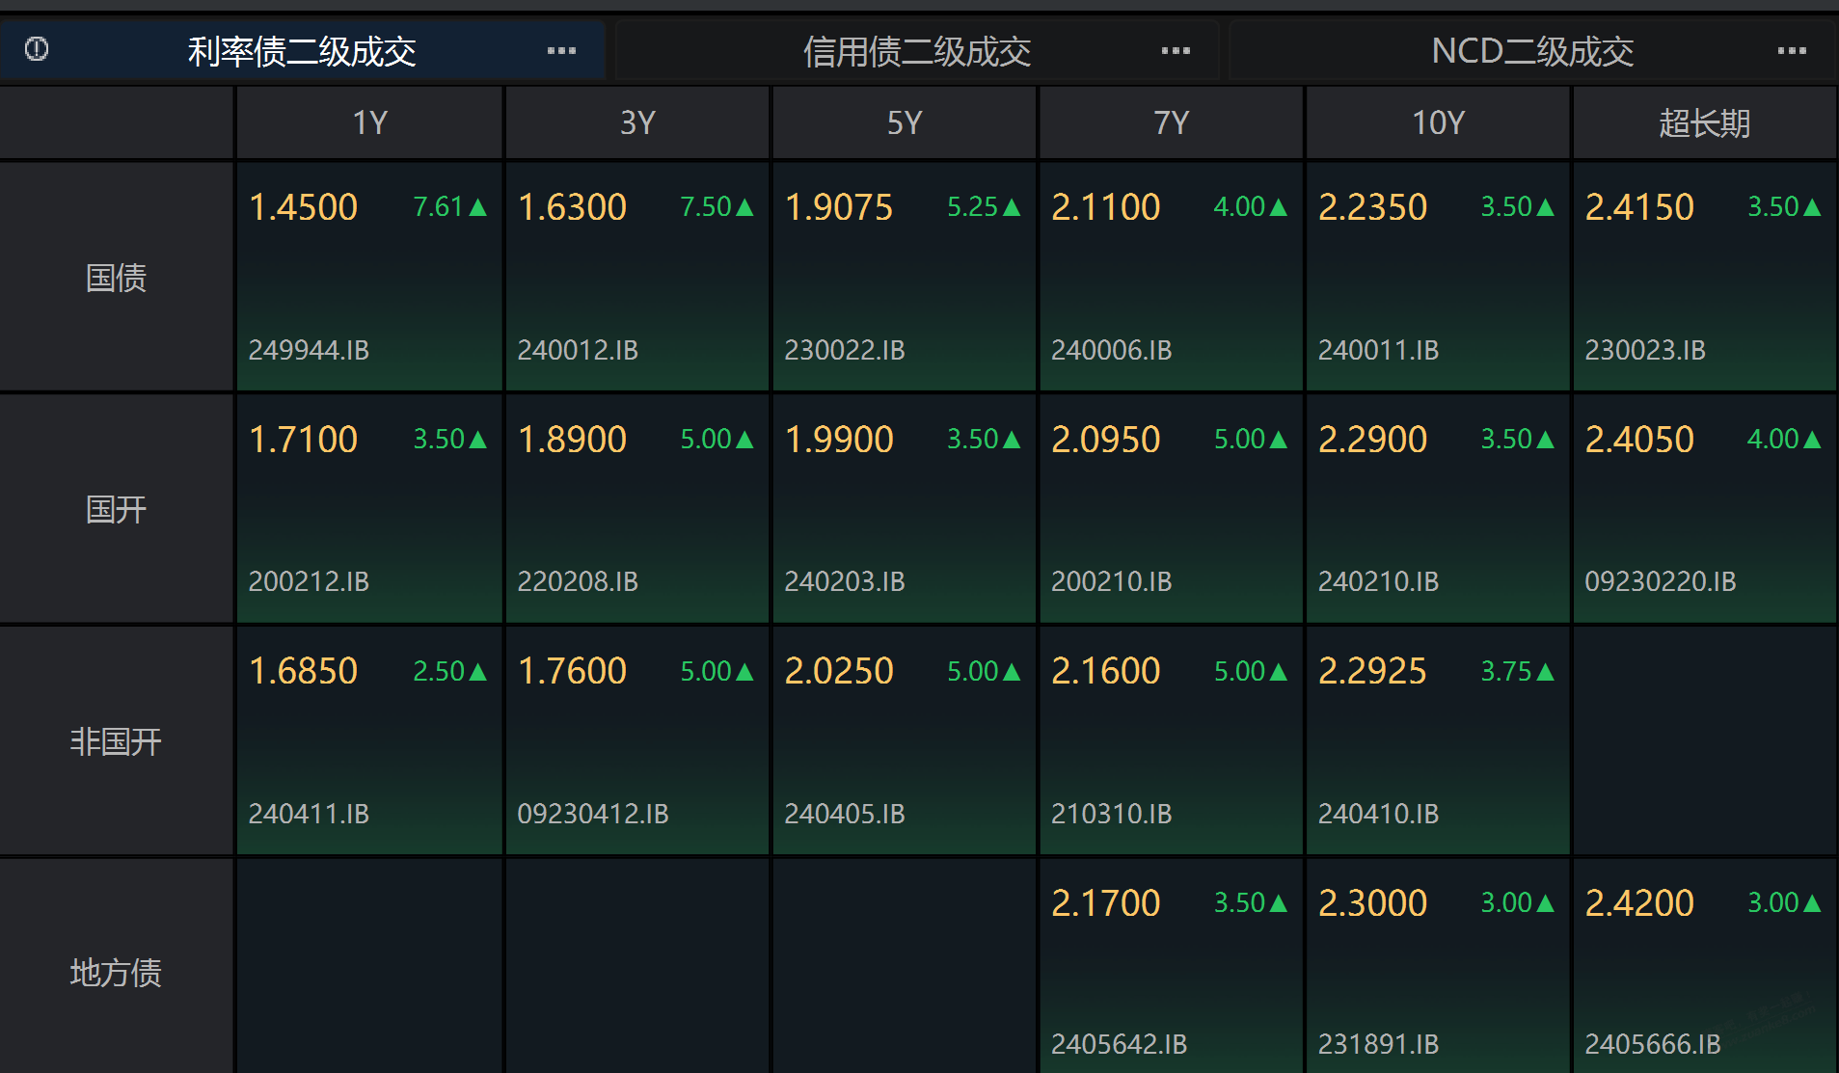The image size is (1839, 1073).
Task: Open bond code 09230412.IB
Action: tap(593, 814)
